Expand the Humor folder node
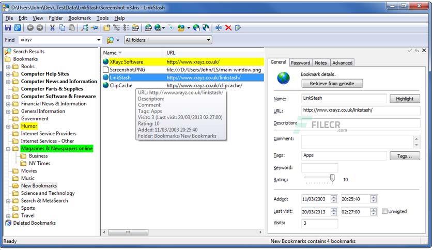This screenshot has height=250, width=432. (8, 127)
